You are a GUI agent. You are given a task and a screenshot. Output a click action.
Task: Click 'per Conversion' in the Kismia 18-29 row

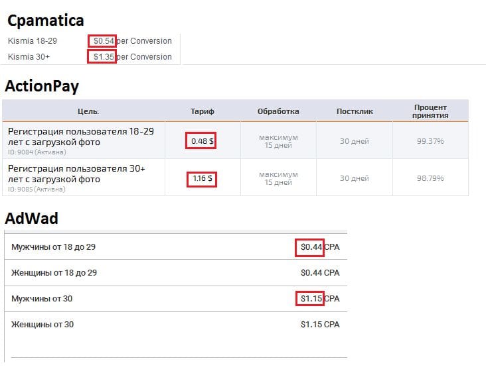coord(144,41)
